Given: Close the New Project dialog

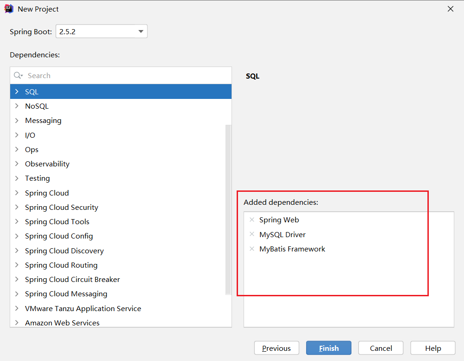Looking at the screenshot, I should (451, 9).
